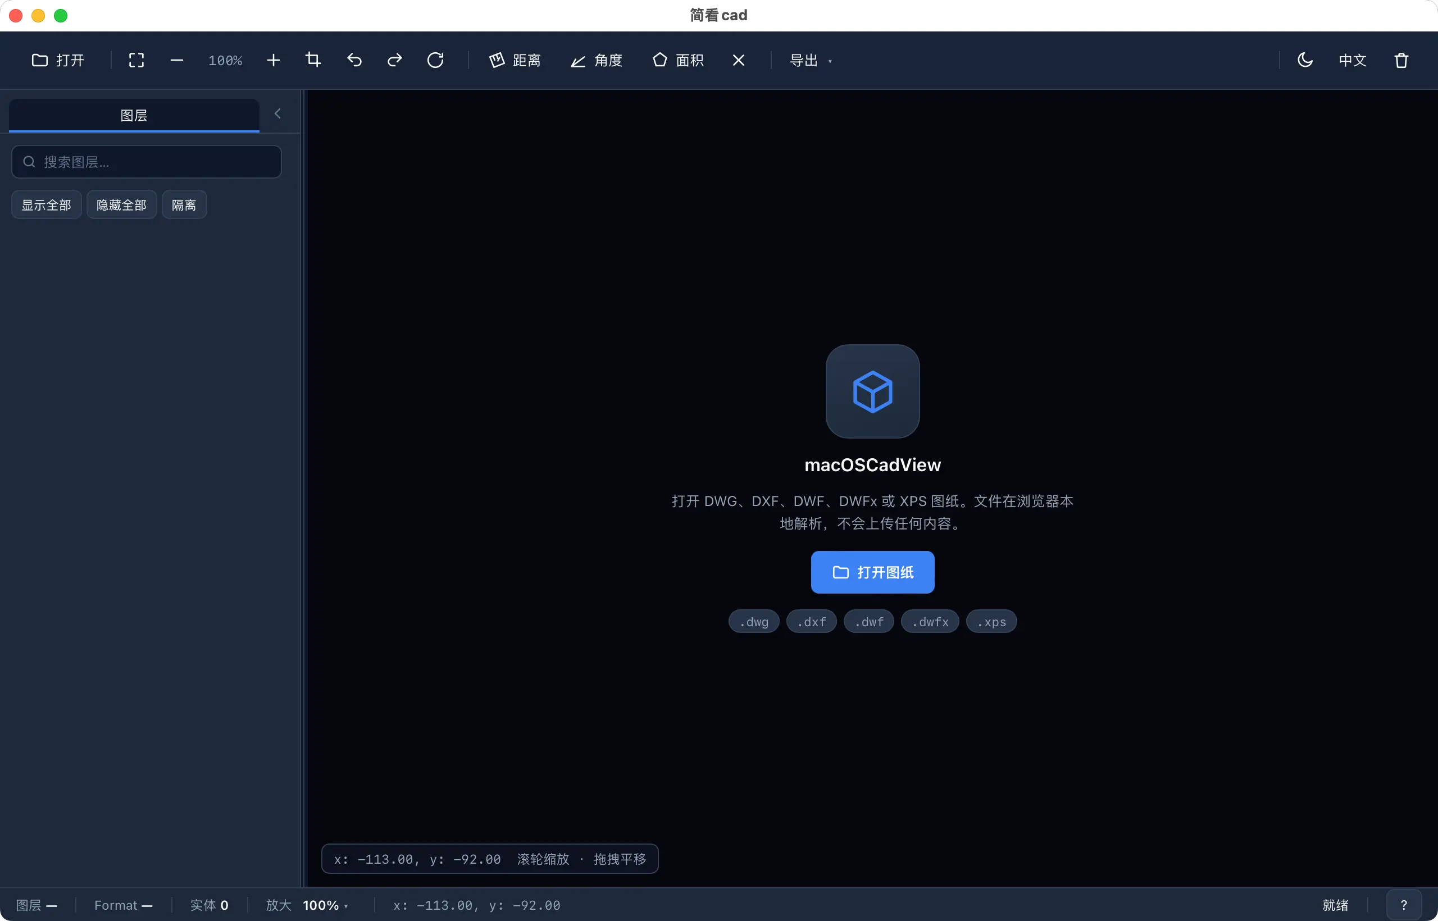Click the Entities (实体) 0 count
1438x921 pixels.
210,905
